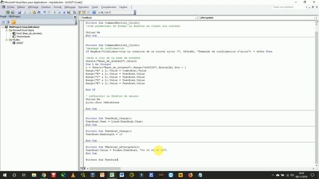Image resolution: width=319 pixels, height=179 pixels.
Task: Click the scroll-right arrow of the code window
Action: (313, 169)
